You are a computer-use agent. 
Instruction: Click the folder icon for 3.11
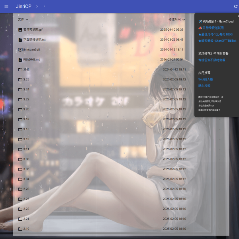tap(20, 149)
